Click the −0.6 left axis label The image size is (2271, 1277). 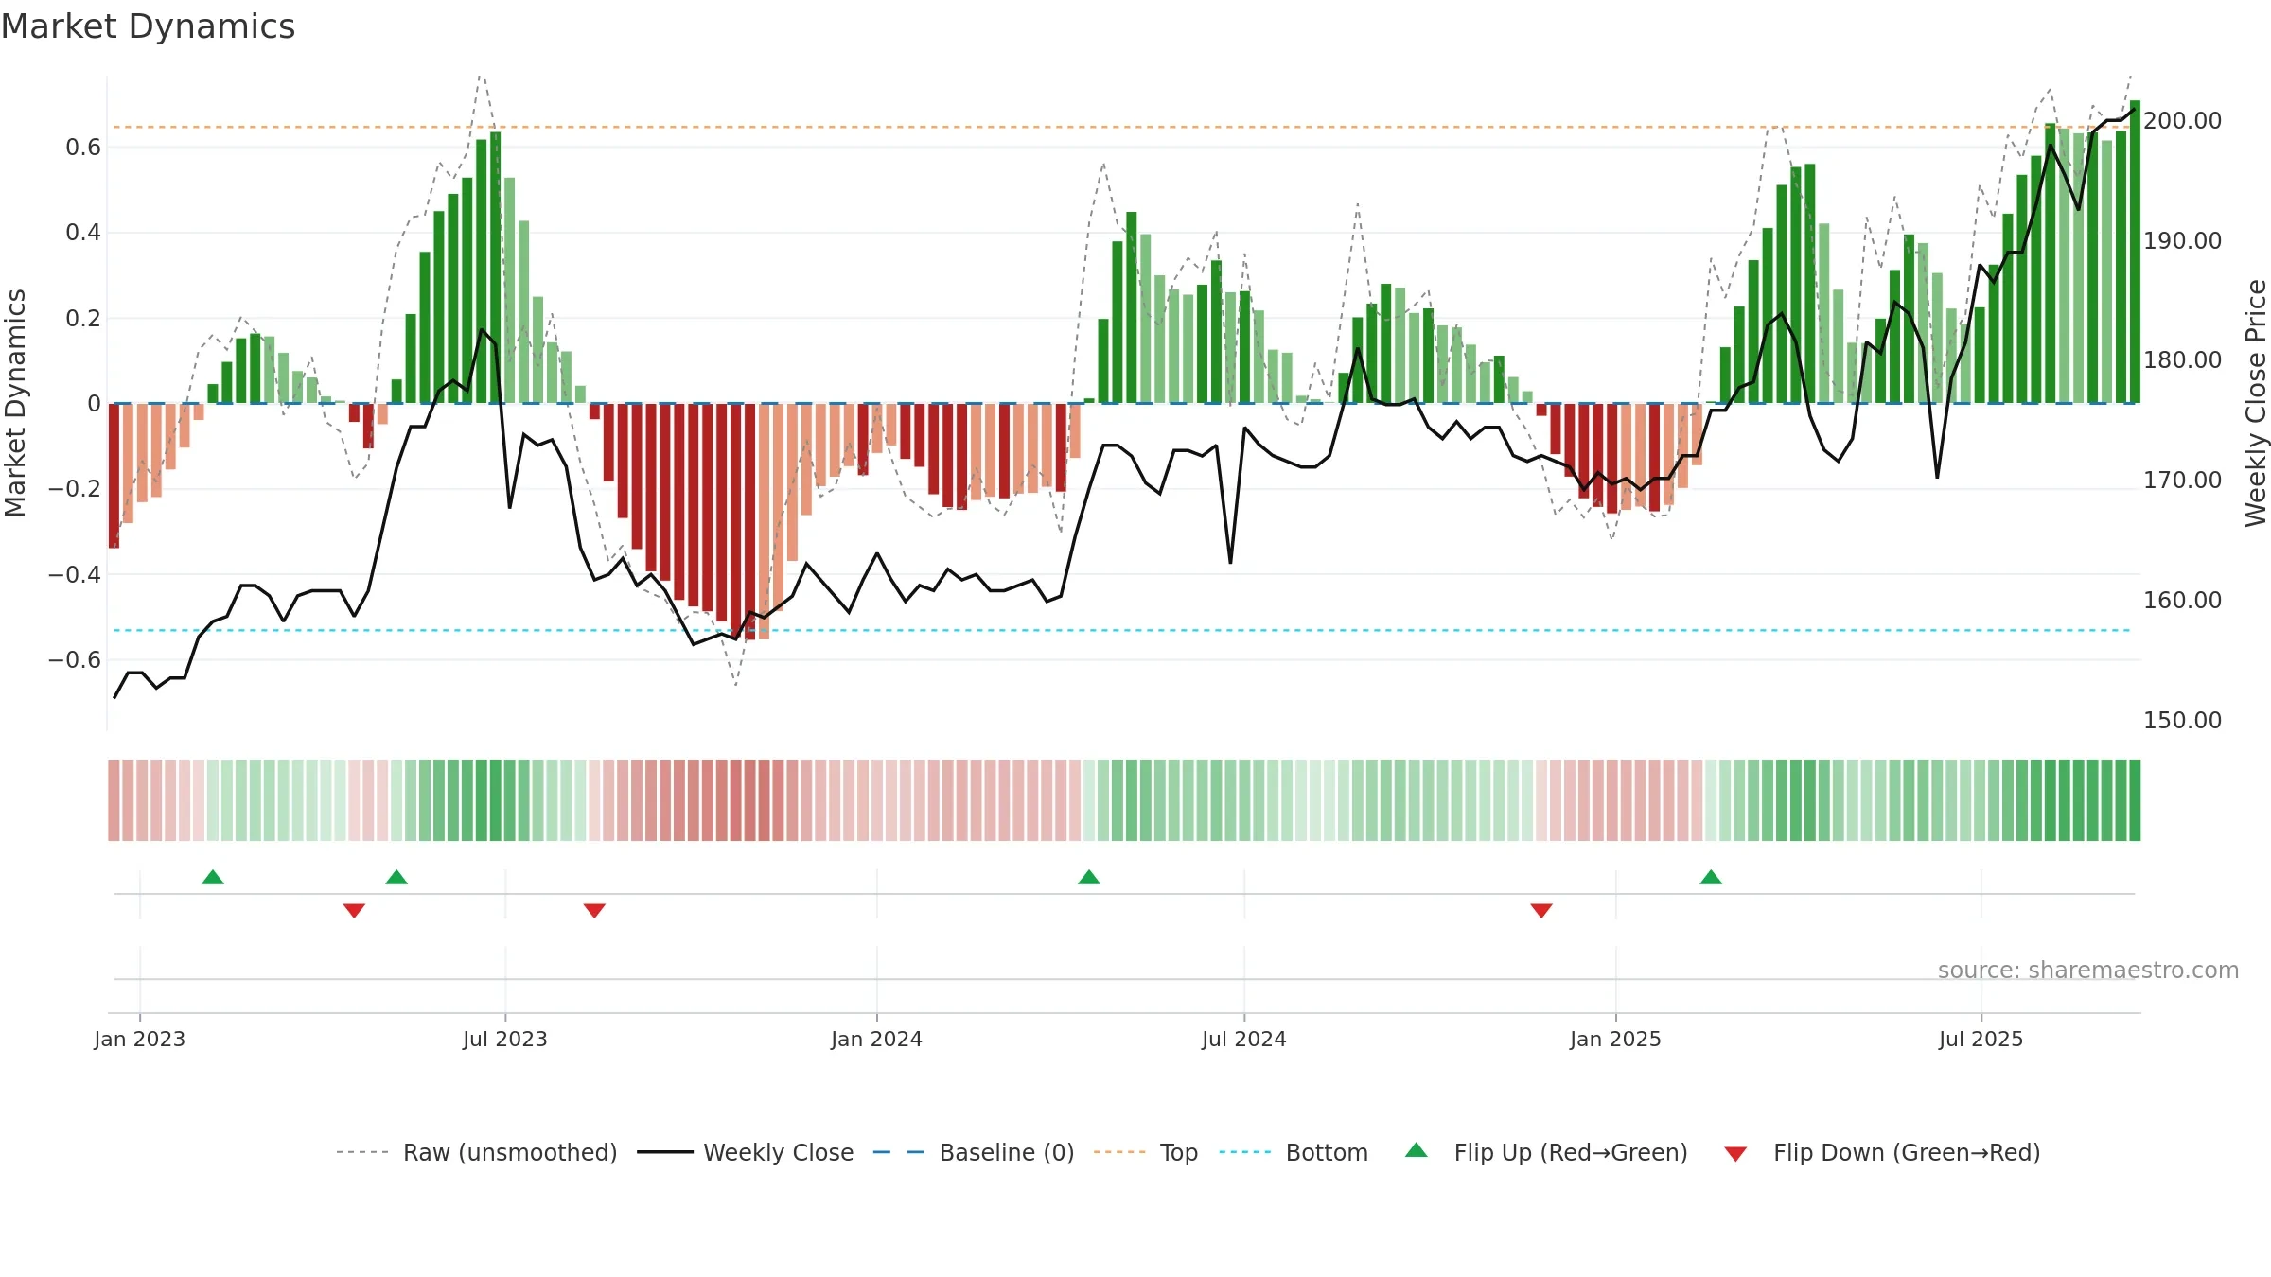pos(74,660)
